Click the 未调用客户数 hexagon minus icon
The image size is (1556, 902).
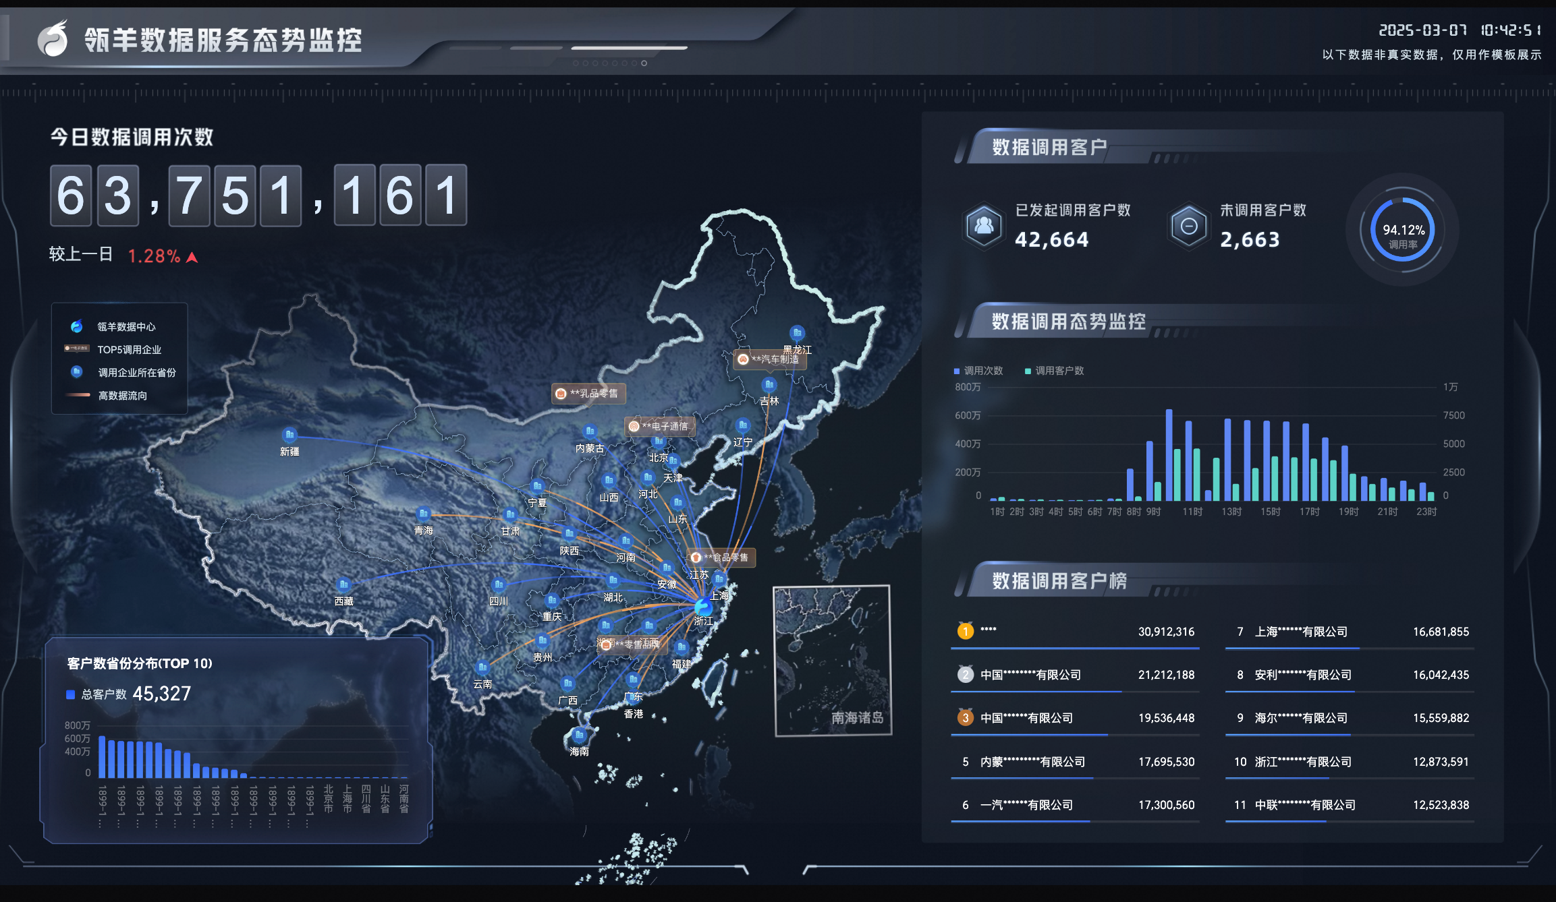(1189, 226)
